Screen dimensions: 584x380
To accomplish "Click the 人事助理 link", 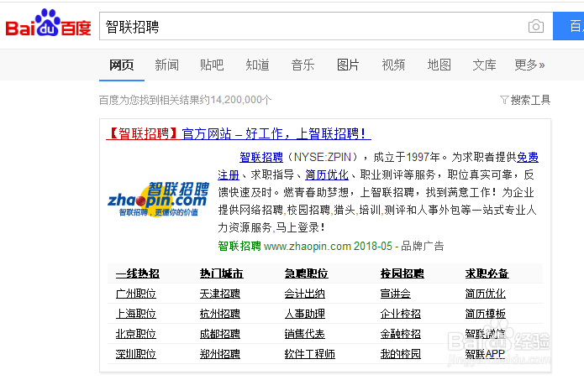I will click(x=305, y=314).
